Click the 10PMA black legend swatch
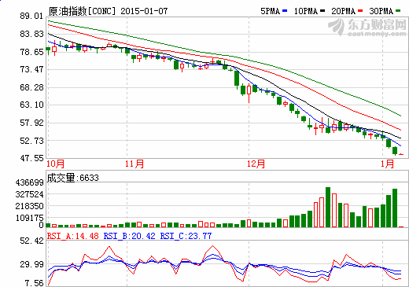 pyautogui.click(x=322, y=11)
